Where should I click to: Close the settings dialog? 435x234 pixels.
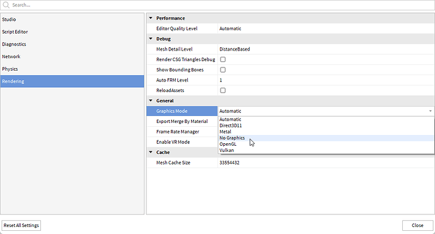pyautogui.click(x=417, y=225)
